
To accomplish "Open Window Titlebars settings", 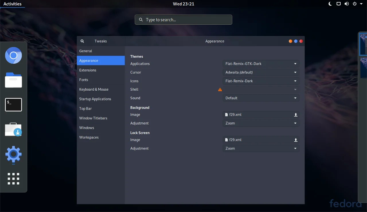I will tap(101, 118).
